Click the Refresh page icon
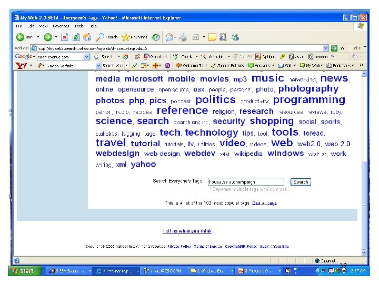This screenshot has width=379, height=284. tap(76, 37)
